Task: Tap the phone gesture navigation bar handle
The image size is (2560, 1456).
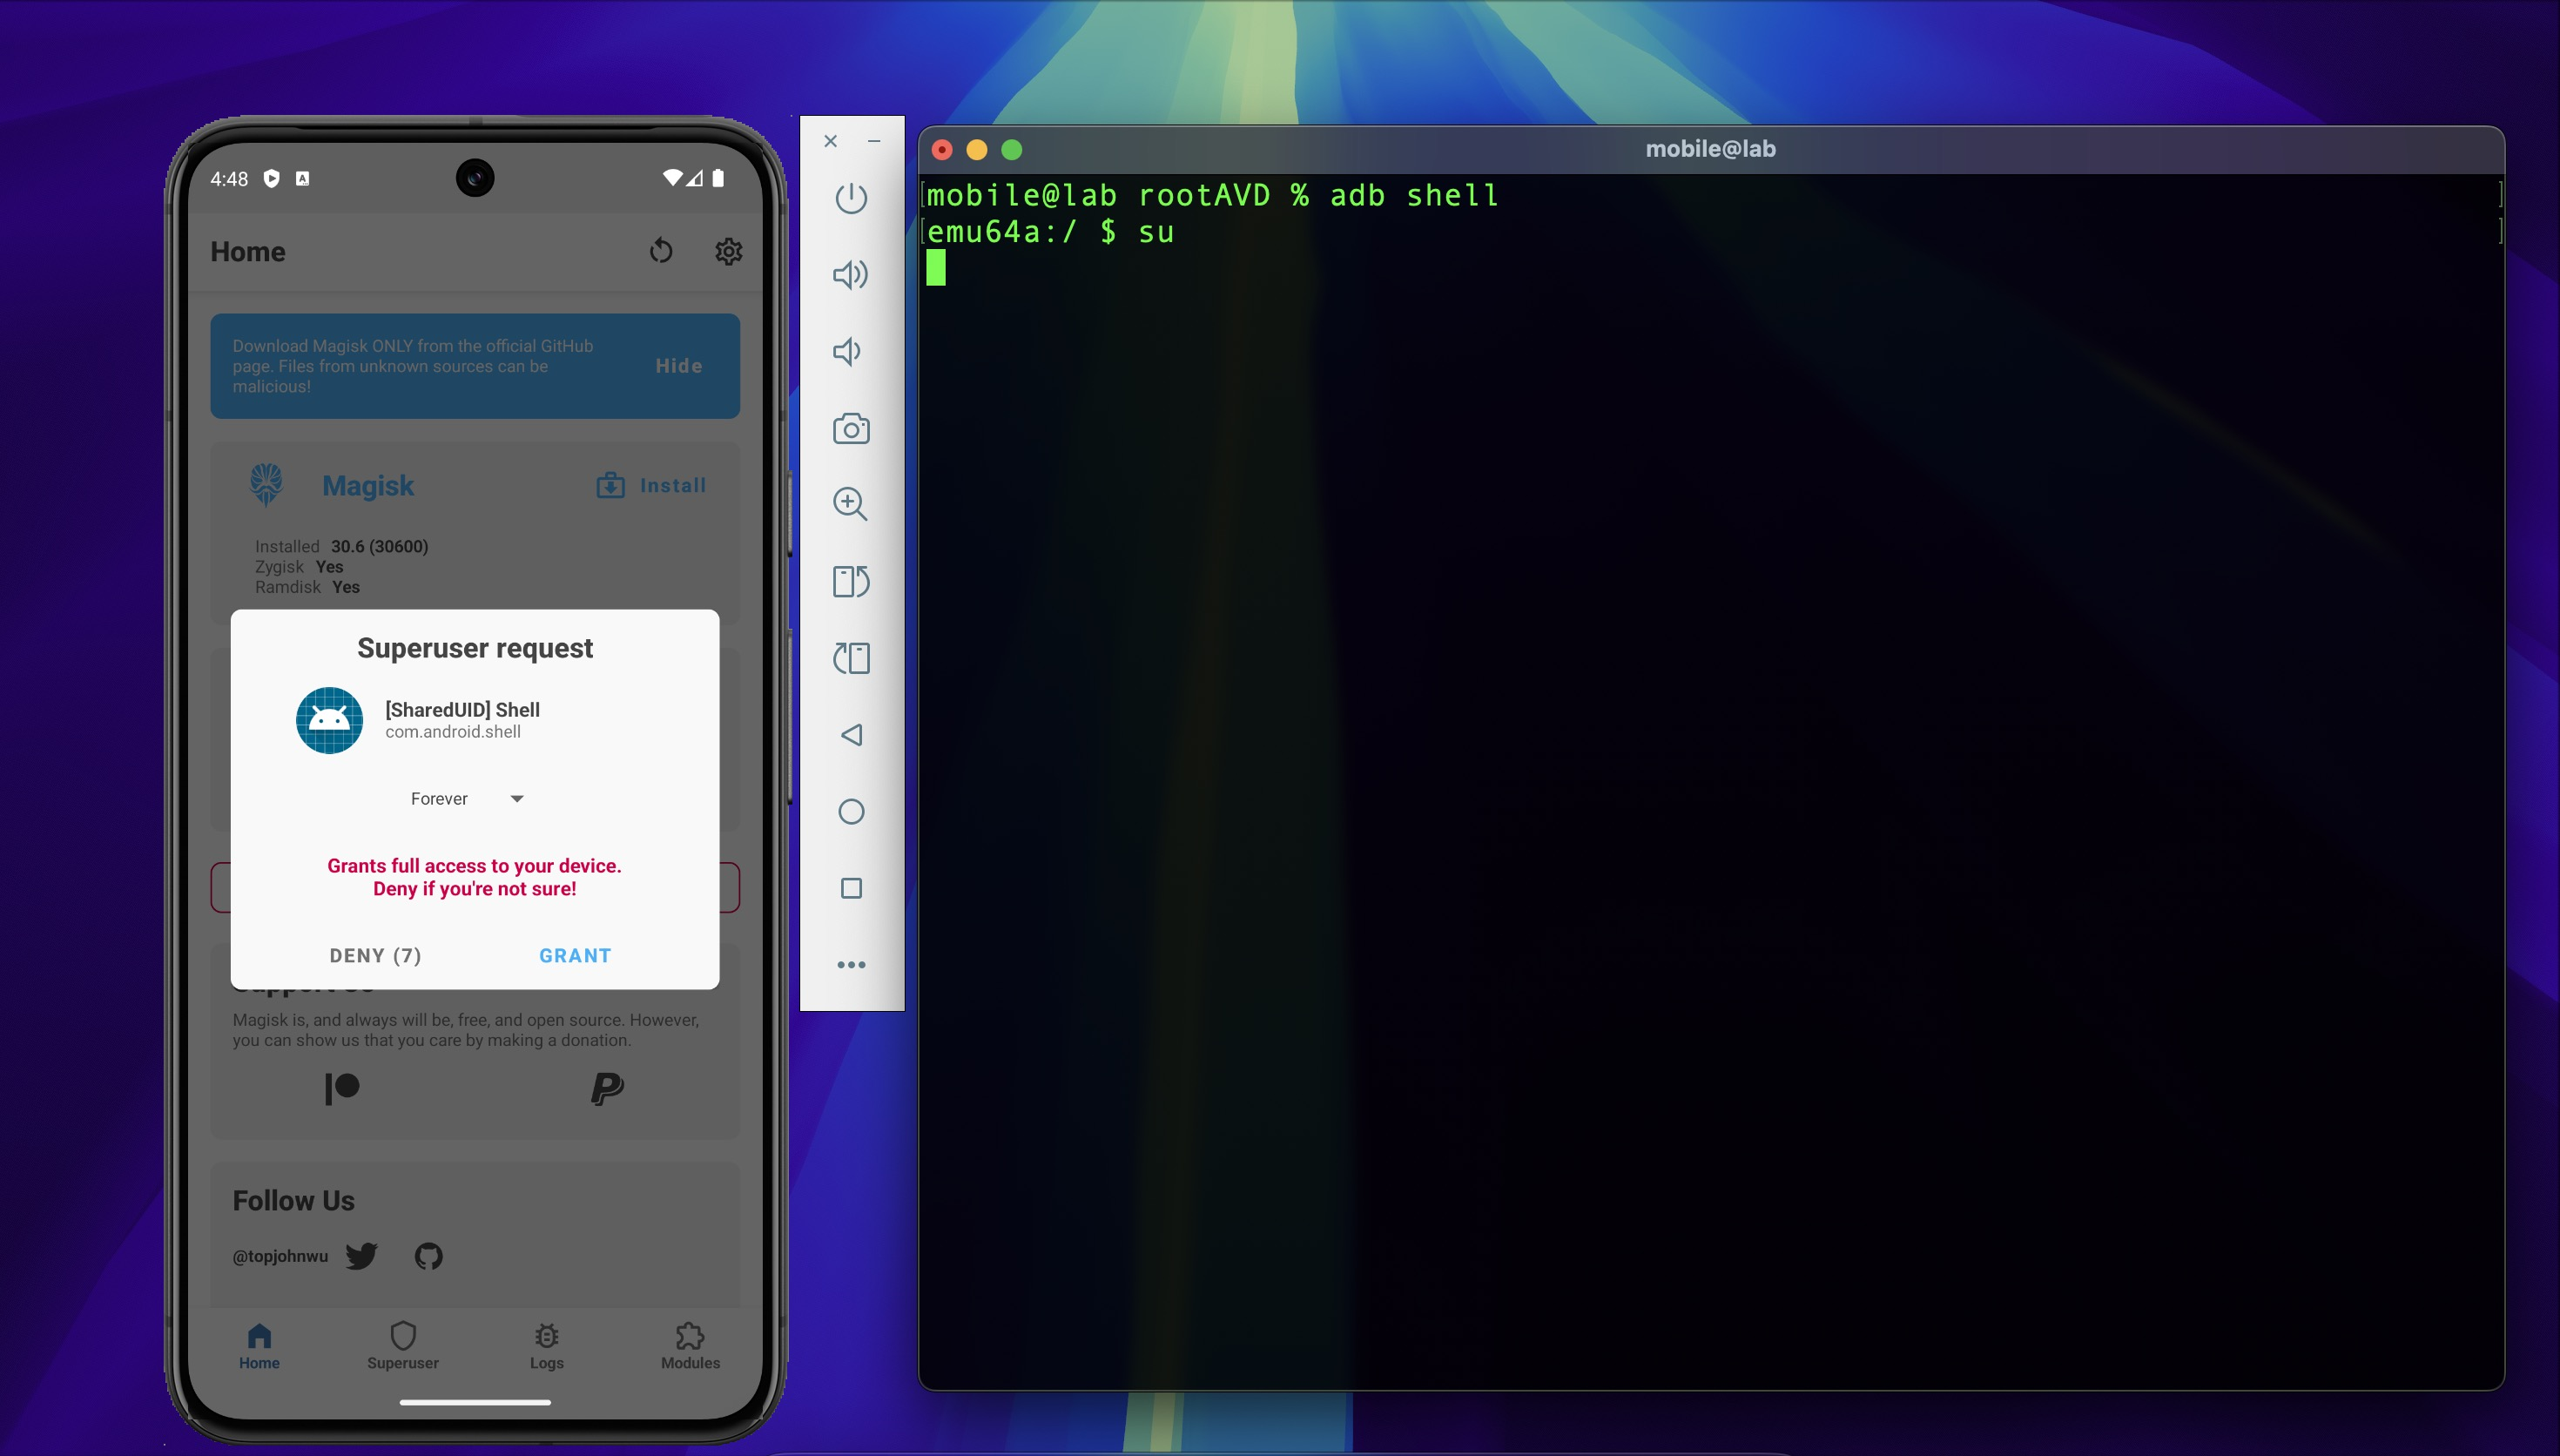Action: point(475,1402)
